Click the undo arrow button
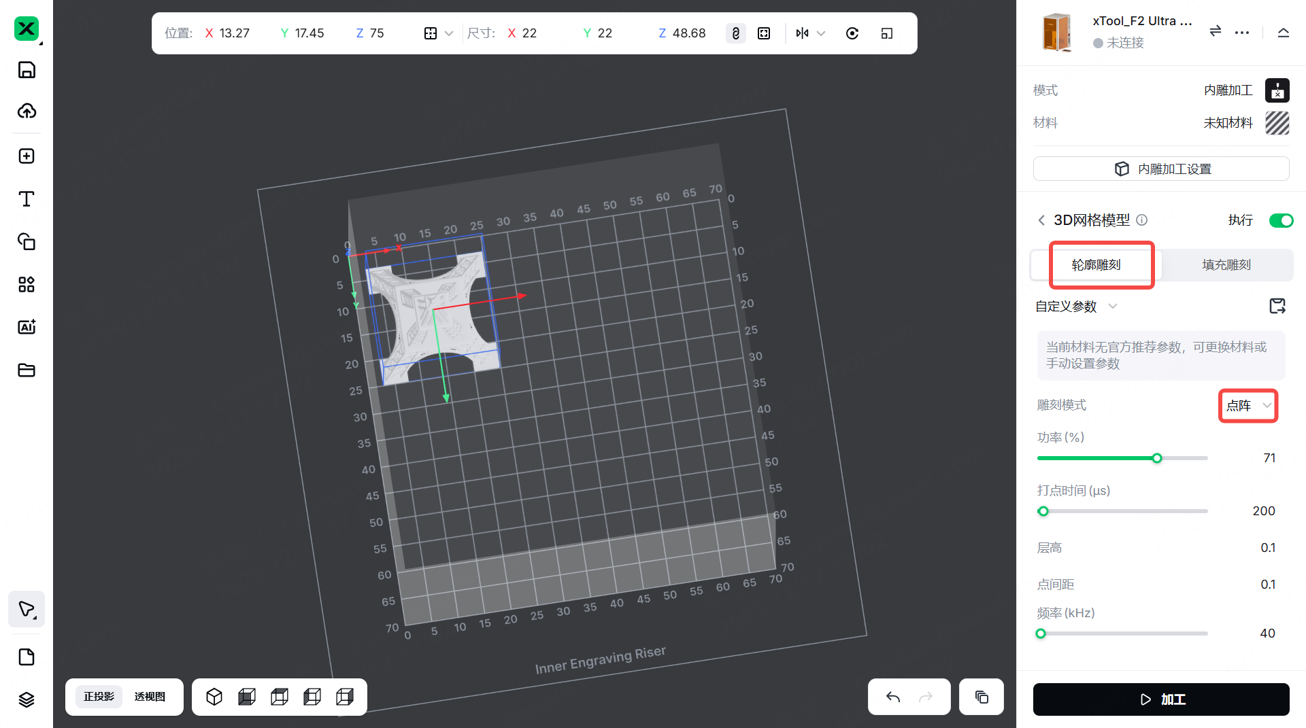 coord(893,697)
